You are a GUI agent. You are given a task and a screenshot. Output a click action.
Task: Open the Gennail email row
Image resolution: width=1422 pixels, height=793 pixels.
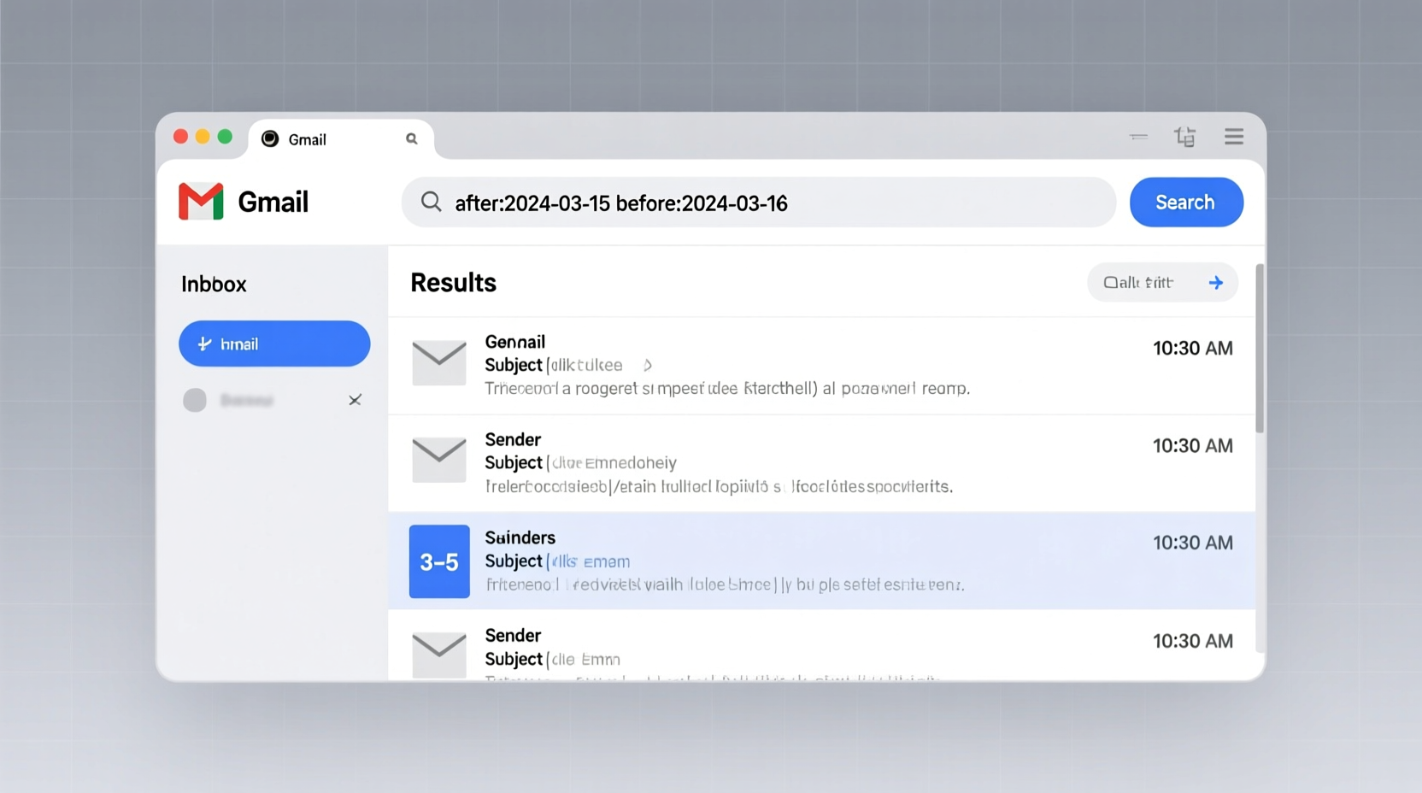pyautogui.click(x=821, y=366)
